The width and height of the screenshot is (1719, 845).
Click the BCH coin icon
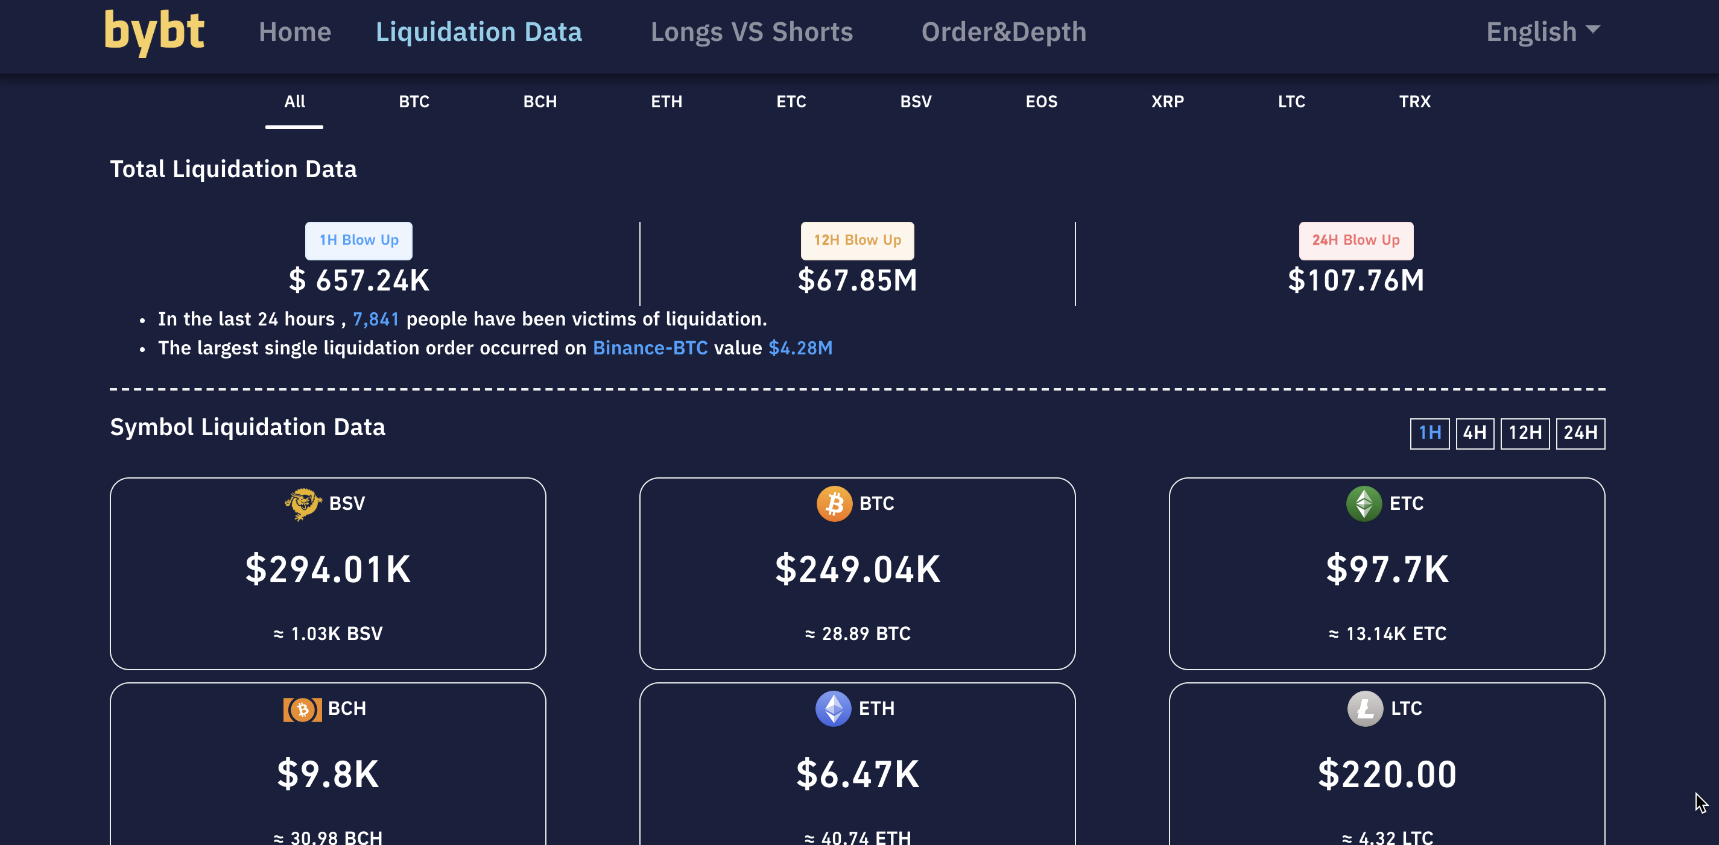pos(302,709)
